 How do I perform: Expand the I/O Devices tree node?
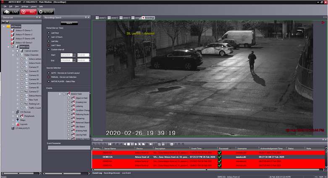[13, 112]
